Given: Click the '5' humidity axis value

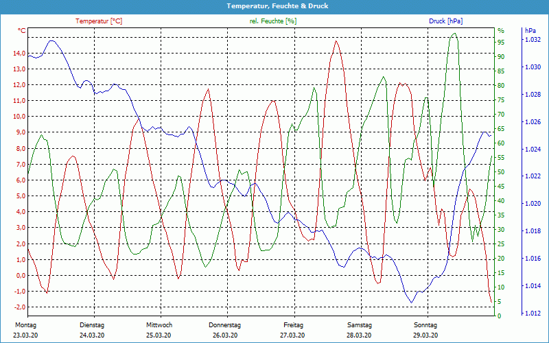Looking at the screenshot, I should 500,301.
